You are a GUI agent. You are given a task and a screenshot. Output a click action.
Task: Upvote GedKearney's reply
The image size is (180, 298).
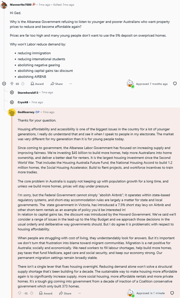click(x=20, y=293)
